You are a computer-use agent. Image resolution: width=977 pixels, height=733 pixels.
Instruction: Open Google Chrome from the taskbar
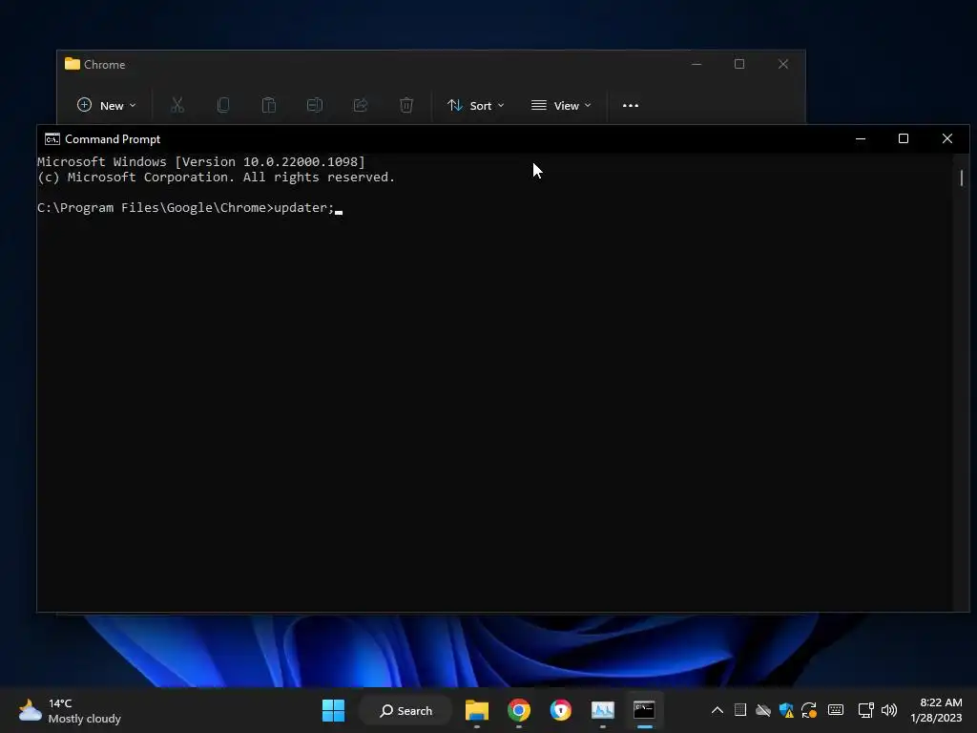[x=519, y=710]
